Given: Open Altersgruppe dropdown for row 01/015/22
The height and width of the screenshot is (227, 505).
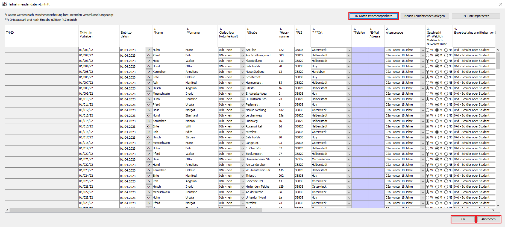Looking at the screenshot, I should tap(423, 127).
